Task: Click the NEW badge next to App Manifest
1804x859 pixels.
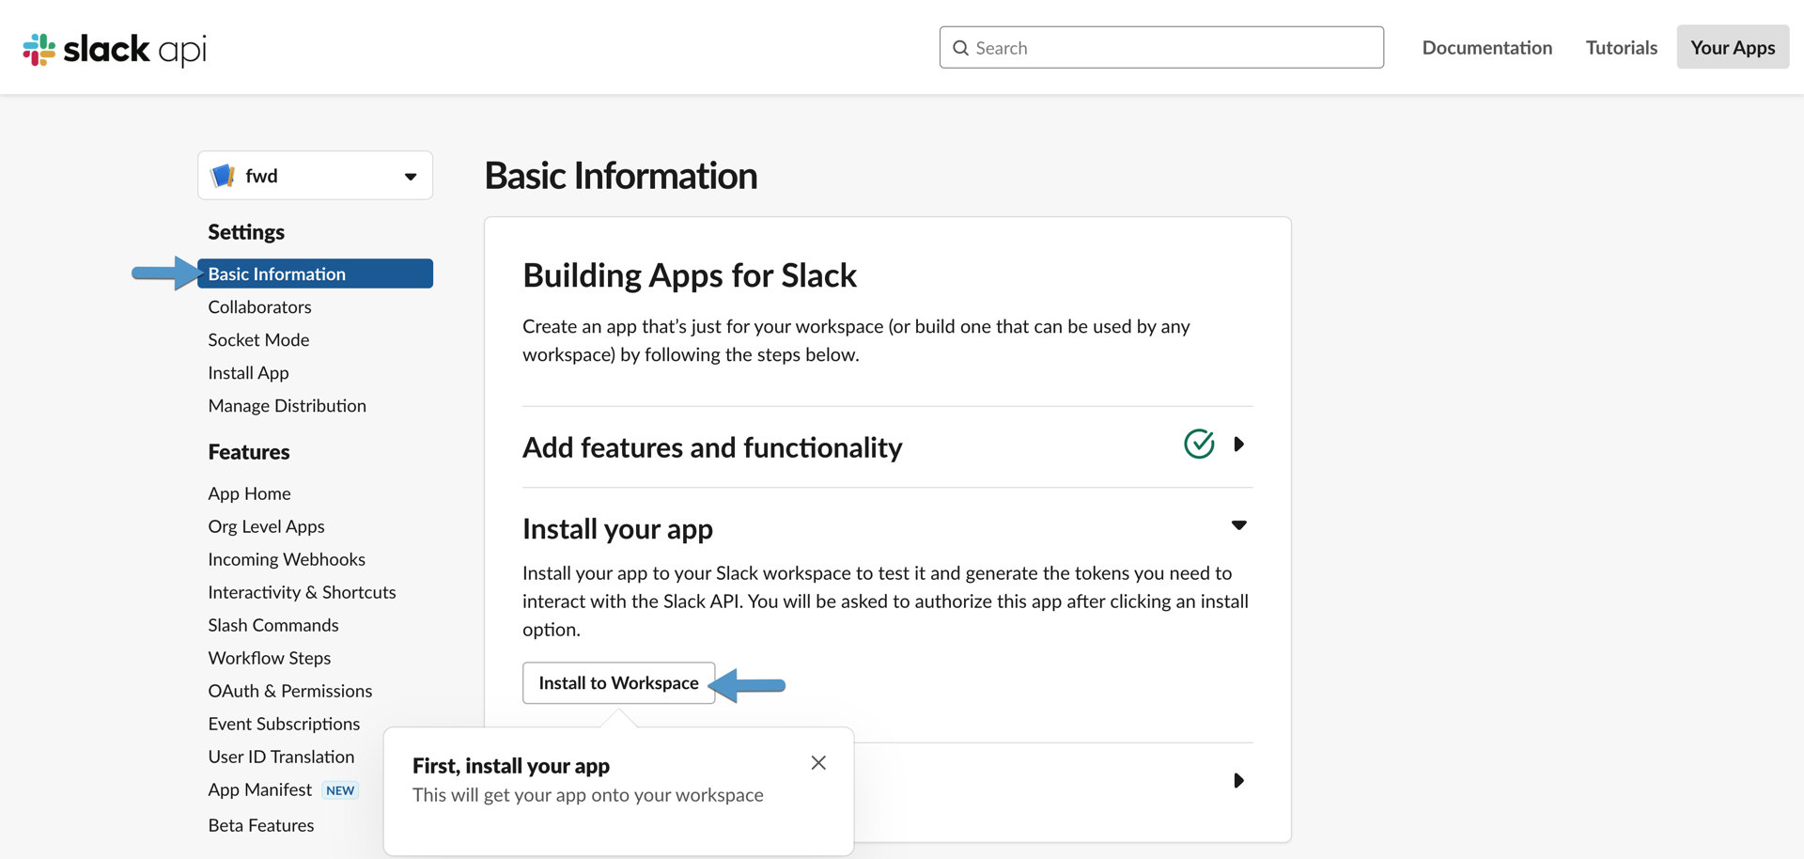Action: point(340,789)
